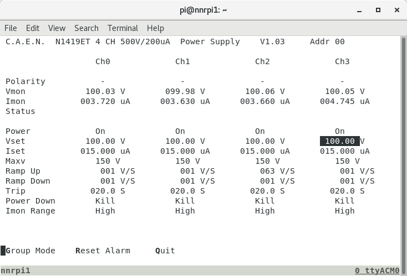Click the highlighted Ch3 Vset value field
This screenshot has width=407, height=276.
tap(340, 141)
